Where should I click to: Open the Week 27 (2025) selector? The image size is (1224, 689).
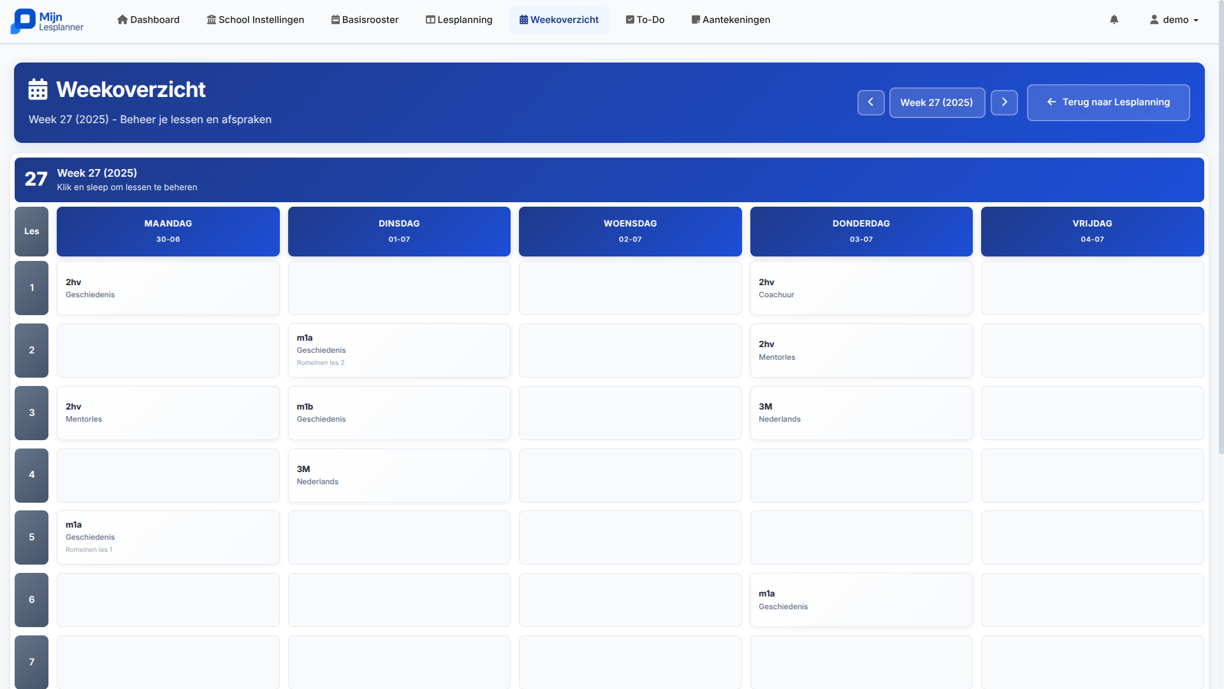tap(936, 102)
